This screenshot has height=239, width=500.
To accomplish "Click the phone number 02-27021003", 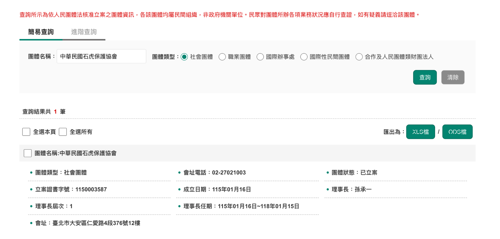I will 229,173.
